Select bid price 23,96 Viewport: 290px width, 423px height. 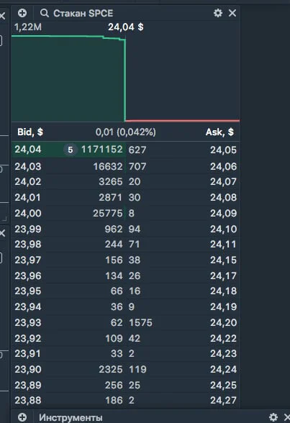tap(28, 276)
